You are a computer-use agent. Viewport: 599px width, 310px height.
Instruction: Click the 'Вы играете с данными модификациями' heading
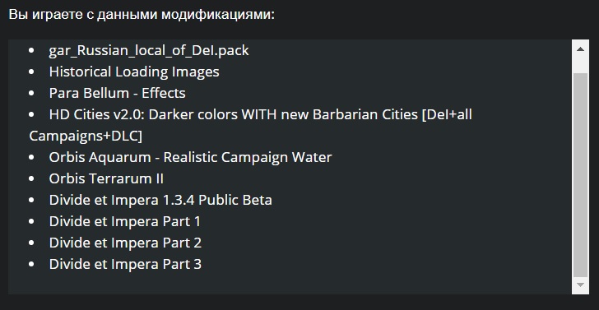pos(142,15)
